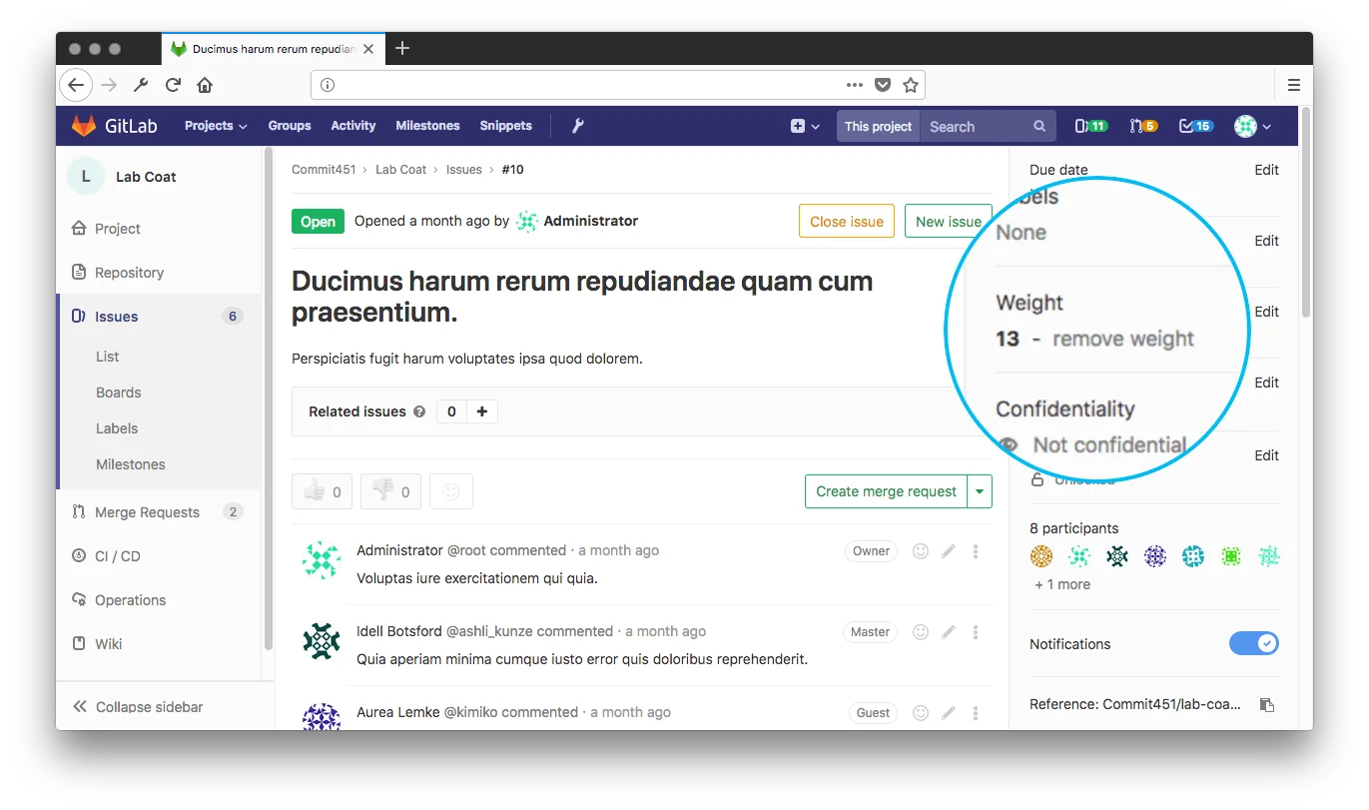The image size is (1369, 810).
Task: Select Boards in the Issues sidebar
Action: tap(118, 393)
